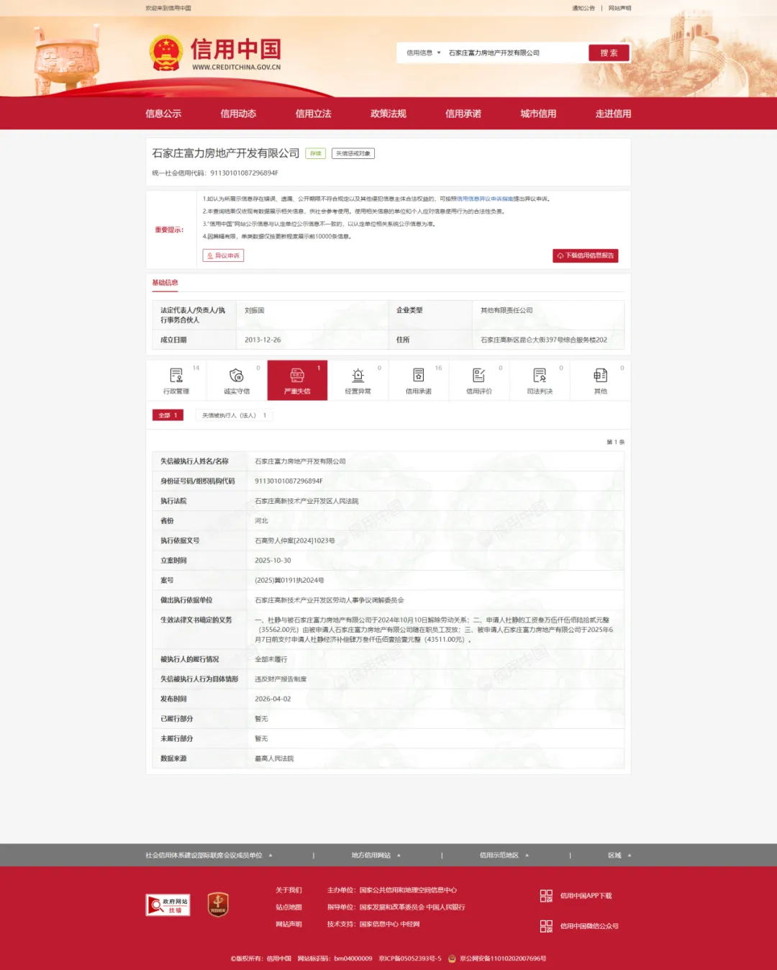Click the 全部未履行 performance status value

coord(271,659)
